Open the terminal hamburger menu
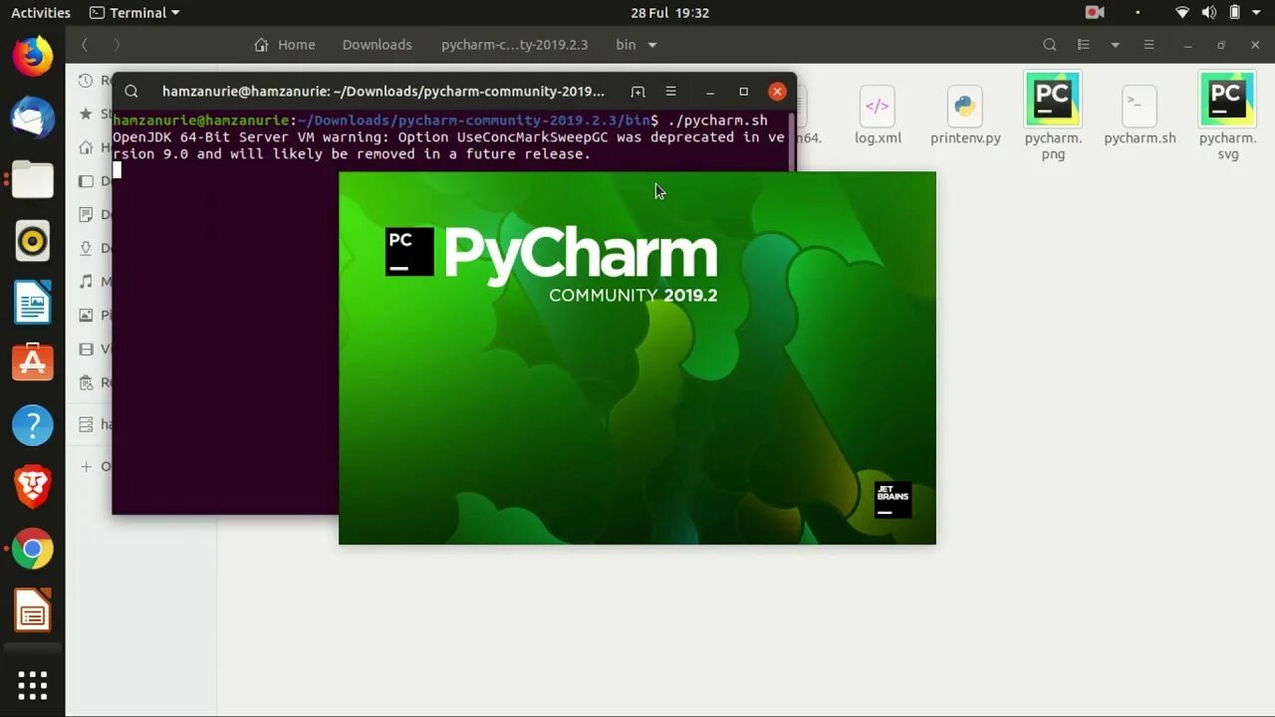The width and height of the screenshot is (1275, 717). 671,92
